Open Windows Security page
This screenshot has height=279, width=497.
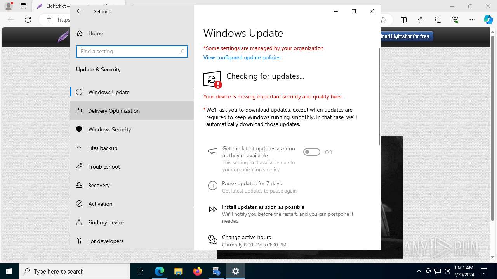(x=132, y=129)
